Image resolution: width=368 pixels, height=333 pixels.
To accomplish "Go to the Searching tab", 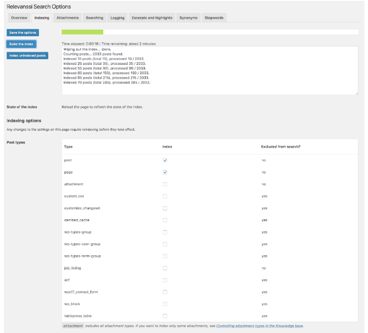I will tap(95, 18).
